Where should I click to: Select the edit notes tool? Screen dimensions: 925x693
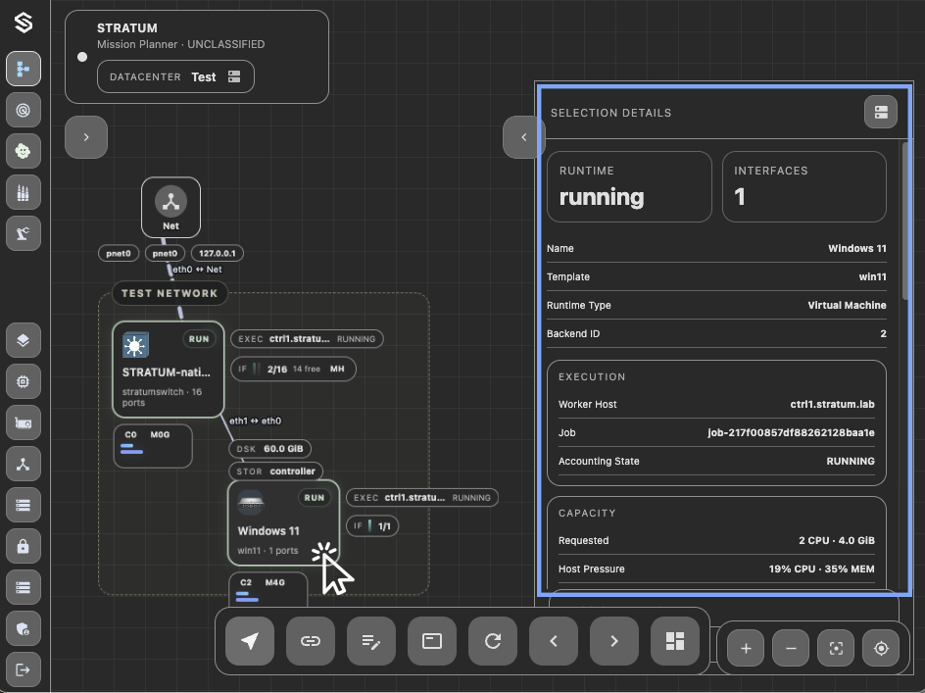371,641
